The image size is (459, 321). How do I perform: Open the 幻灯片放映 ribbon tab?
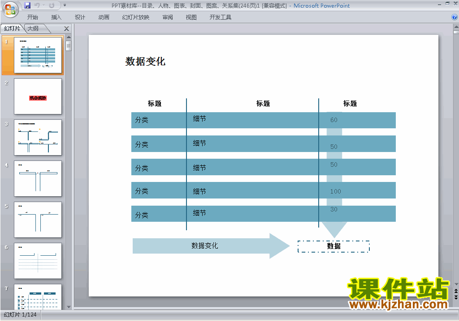pyautogui.click(x=135, y=17)
